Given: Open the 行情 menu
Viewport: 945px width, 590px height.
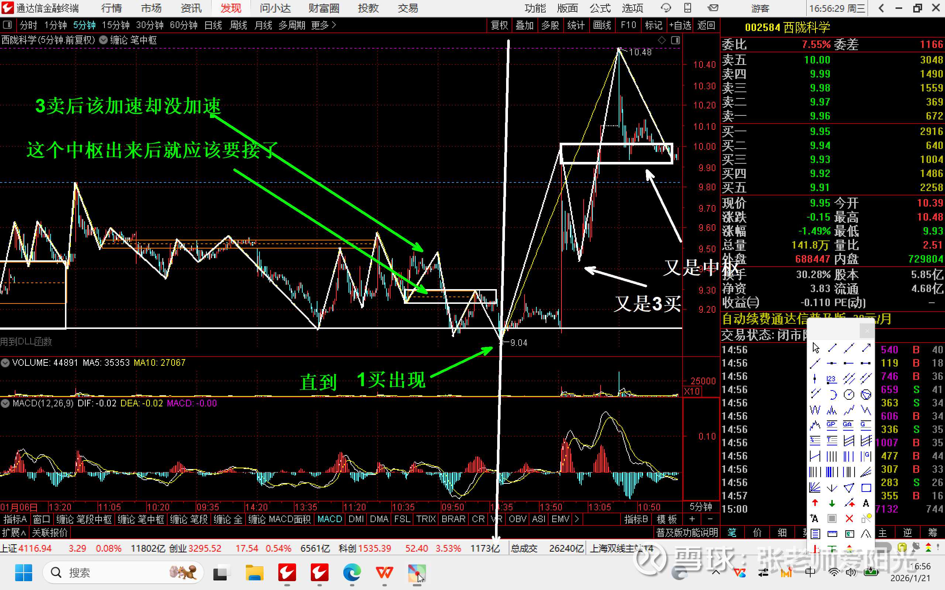Looking at the screenshot, I should (111, 8).
